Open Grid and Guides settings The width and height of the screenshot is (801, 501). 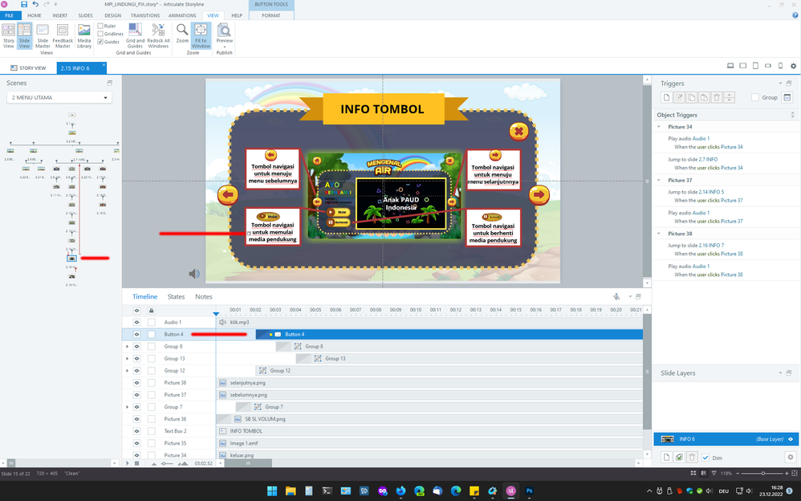pyautogui.click(x=135, y=36)
